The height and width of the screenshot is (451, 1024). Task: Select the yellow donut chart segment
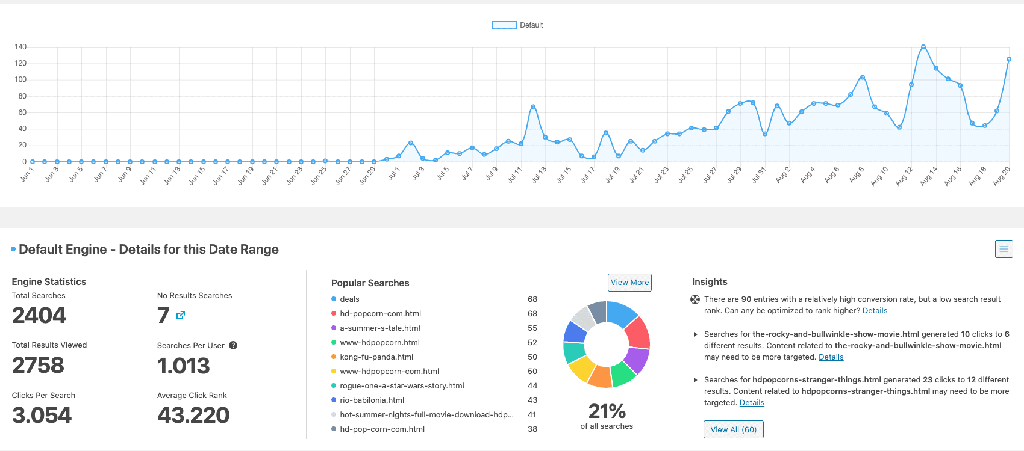[581, 369]
